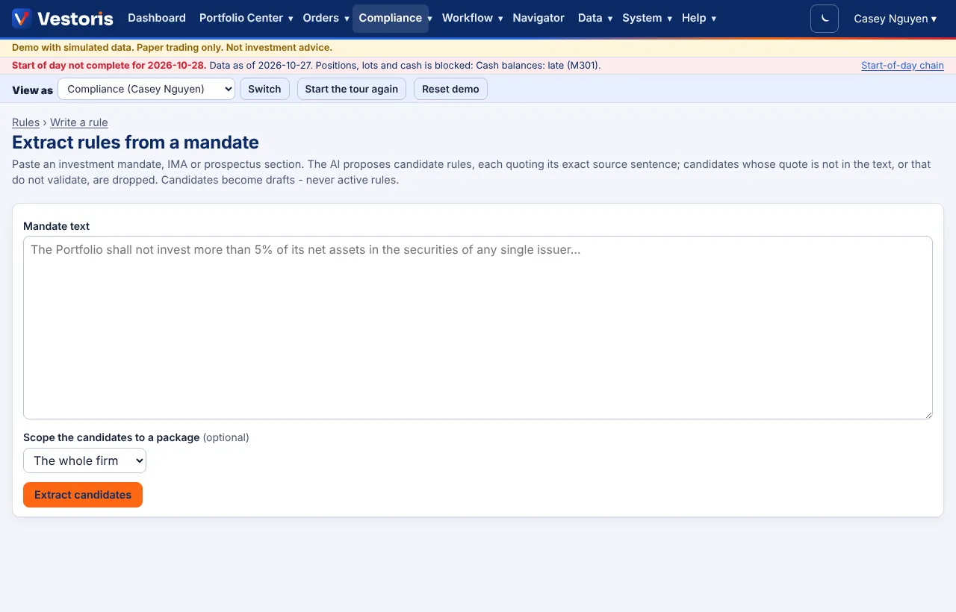The width and height of the screenshot is (956, 612).
Task: Click 'Start of day not complete' warning text
Action: click(x=109, y=66)
